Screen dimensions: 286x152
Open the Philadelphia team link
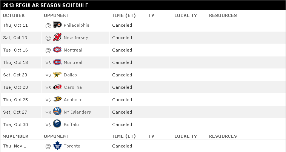[77, 25]
